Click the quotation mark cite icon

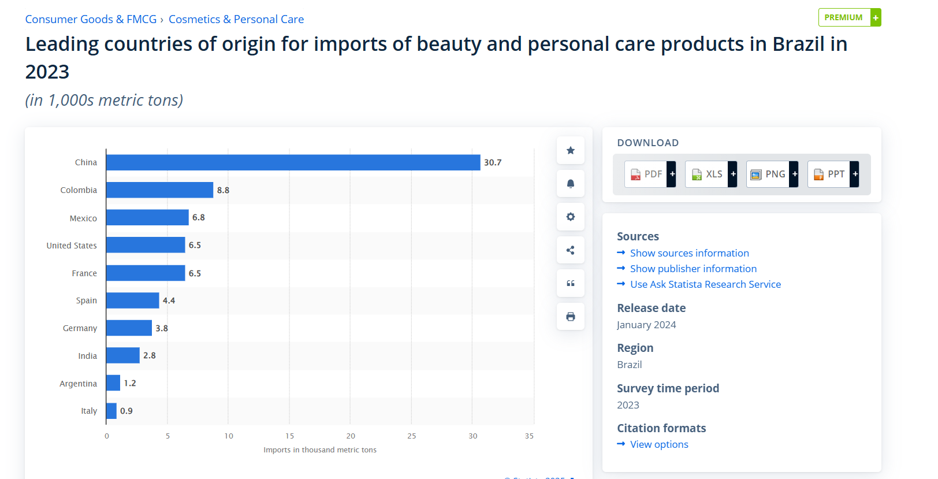570,283
